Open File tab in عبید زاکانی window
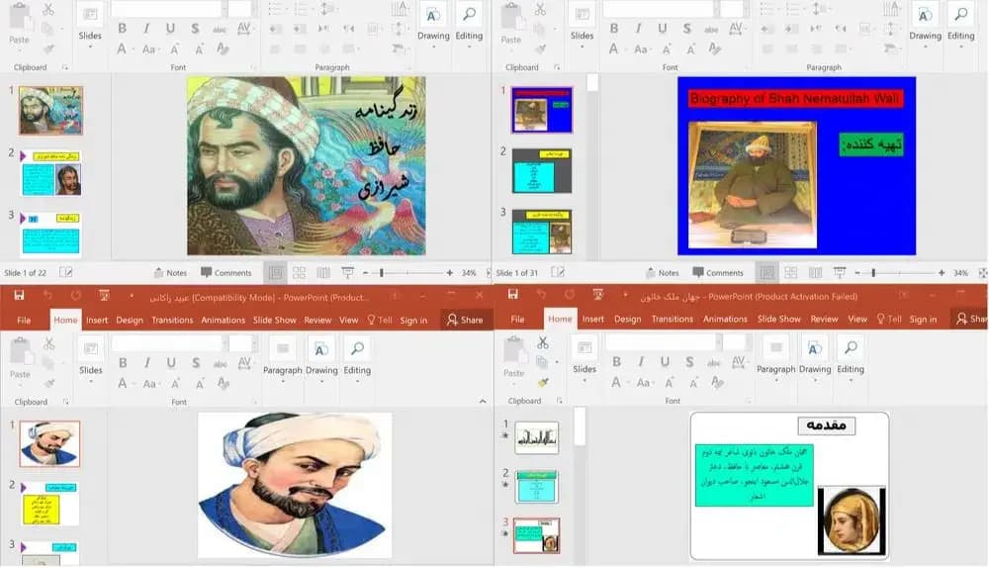The height and width of the screenshot is (568, 989). [x=24, y=320]
